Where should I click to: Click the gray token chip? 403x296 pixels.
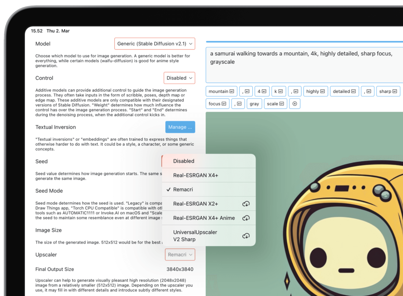pos(254,104)
